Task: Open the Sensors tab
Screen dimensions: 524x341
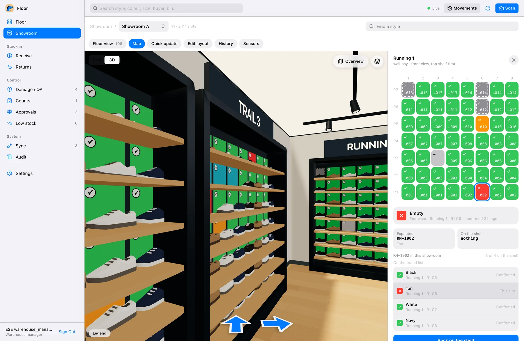Action: (x=251, y=44)
